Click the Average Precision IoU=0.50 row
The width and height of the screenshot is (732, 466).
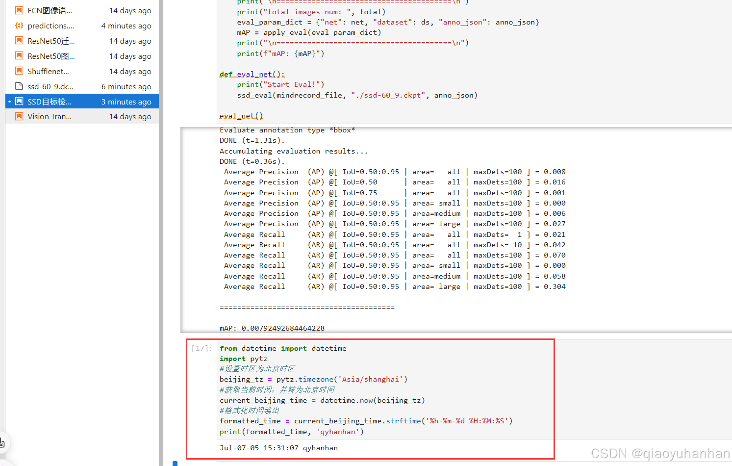tap(395, 182)
